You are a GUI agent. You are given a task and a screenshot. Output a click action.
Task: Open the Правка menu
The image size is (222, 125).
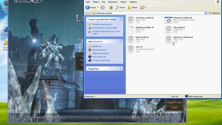click(96, 2)
